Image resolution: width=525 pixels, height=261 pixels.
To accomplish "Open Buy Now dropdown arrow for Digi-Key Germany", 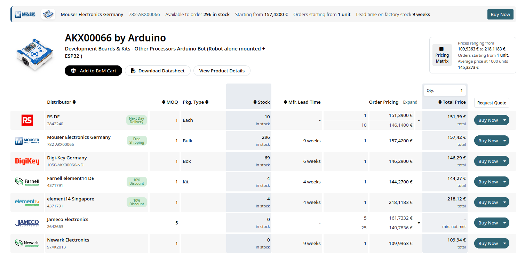I will click(505, 161).
